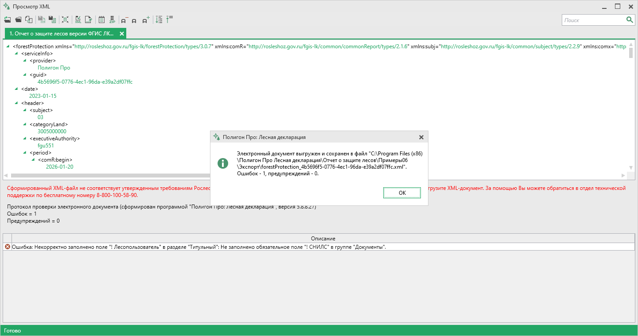
Task: Reset font size with the plain A icon
Action: tap(134, 20)
